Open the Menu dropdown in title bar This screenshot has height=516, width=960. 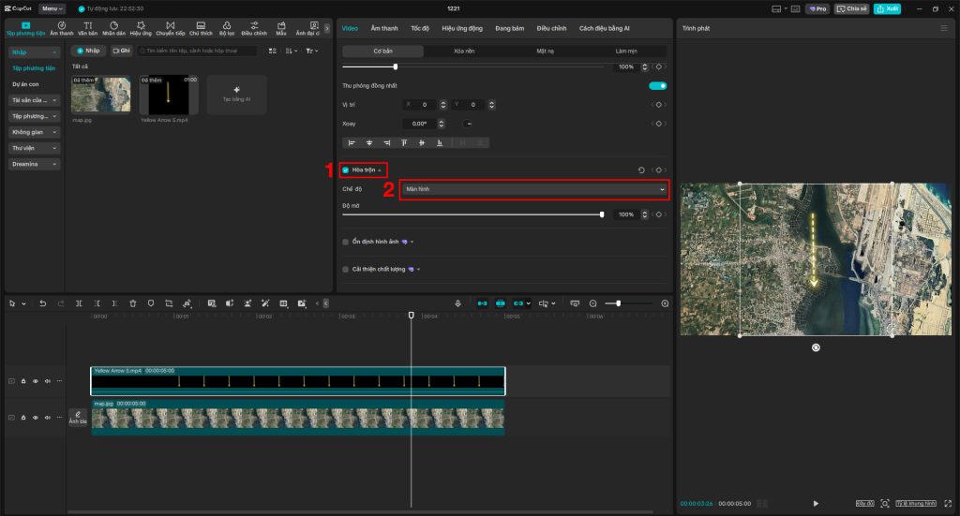52,8
